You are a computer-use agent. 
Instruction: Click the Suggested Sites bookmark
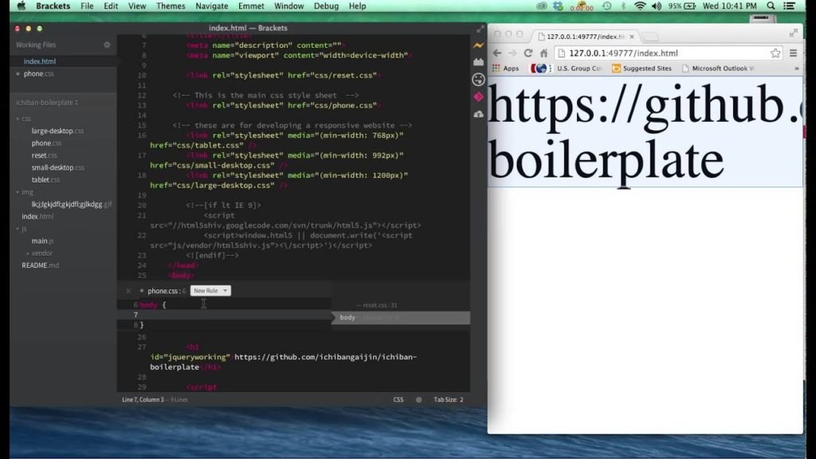(647, 69)
